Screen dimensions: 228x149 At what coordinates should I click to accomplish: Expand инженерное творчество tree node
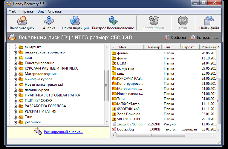15,53
